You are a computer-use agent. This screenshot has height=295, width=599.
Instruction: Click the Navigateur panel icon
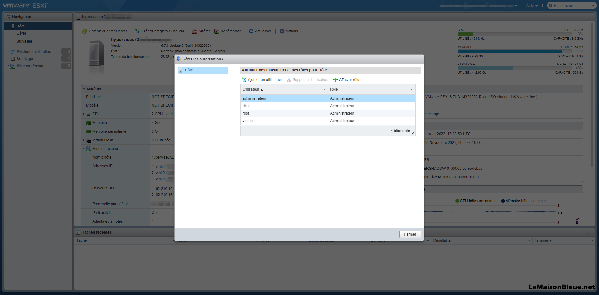pyautogui.click(x=8, y=17)
